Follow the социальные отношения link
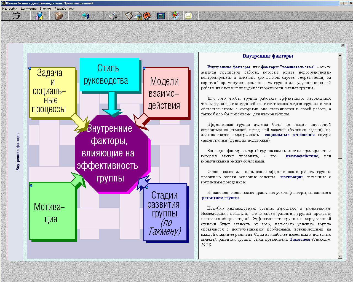This screenshot has height=282, width=353. click(290, 135)
